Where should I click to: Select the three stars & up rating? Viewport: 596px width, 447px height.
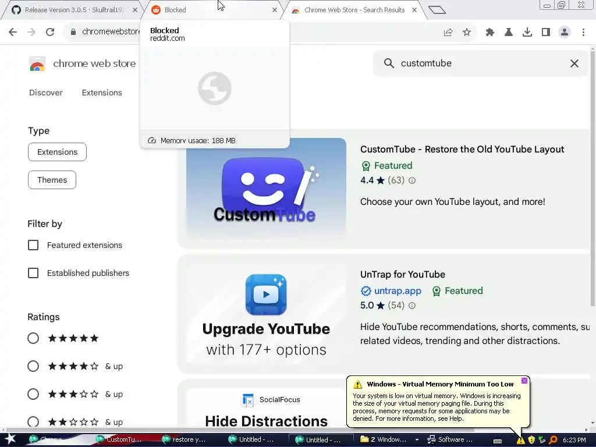[x=33, y=394]
